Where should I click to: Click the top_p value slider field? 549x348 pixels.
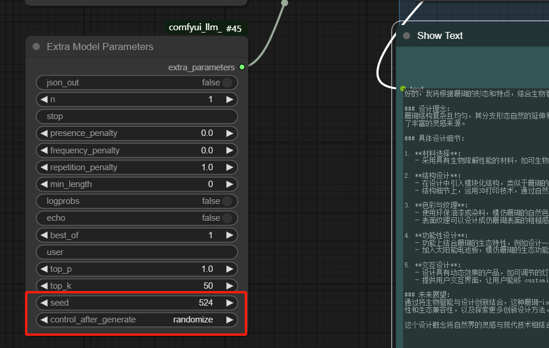137,269
